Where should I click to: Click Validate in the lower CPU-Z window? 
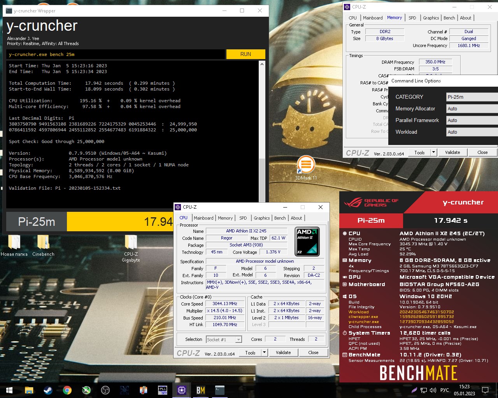coord(283,353)
